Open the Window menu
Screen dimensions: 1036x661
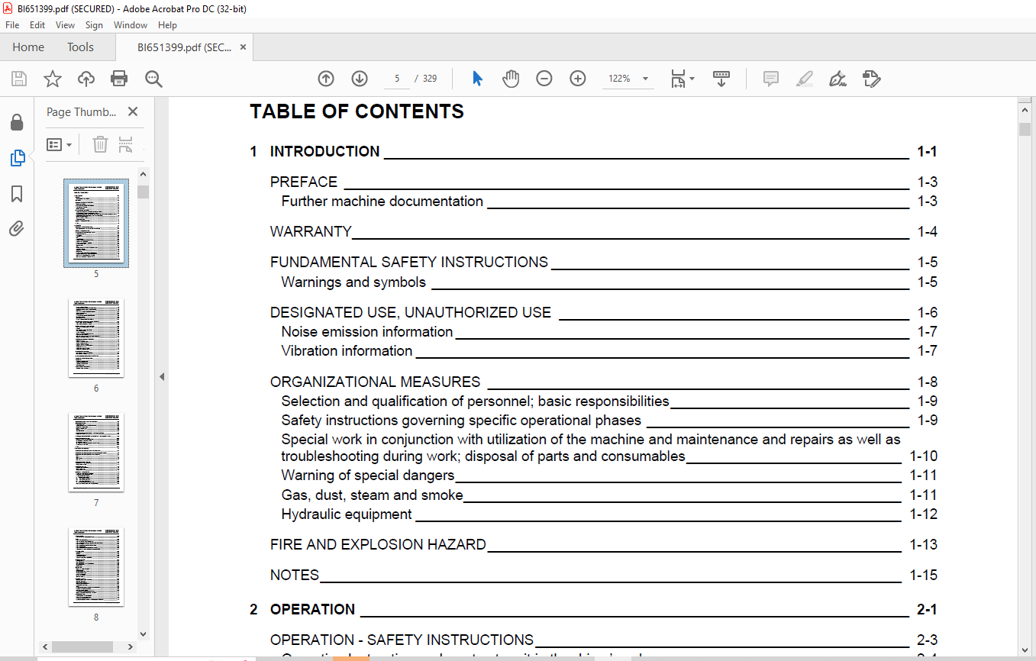point(131,25)
